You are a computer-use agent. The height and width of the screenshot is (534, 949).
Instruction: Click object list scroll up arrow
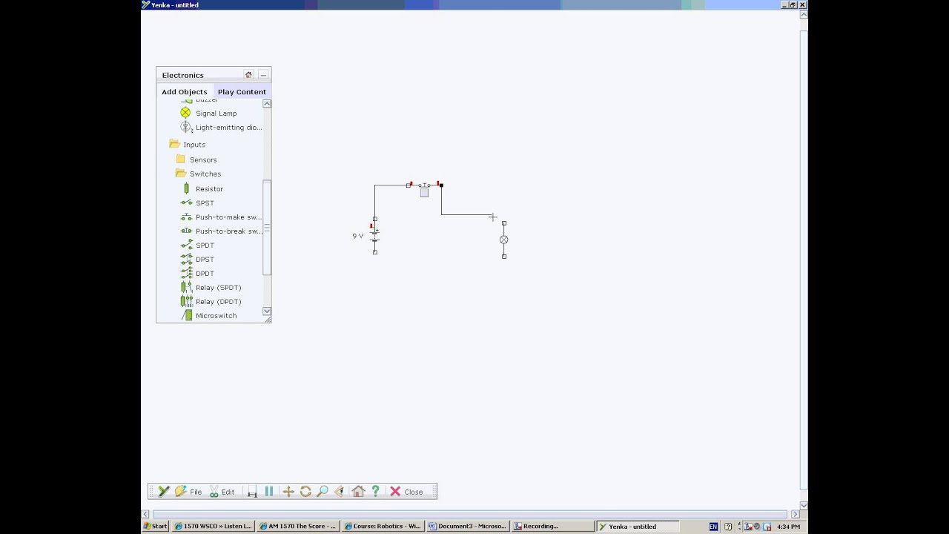click(x=267, y=104)
